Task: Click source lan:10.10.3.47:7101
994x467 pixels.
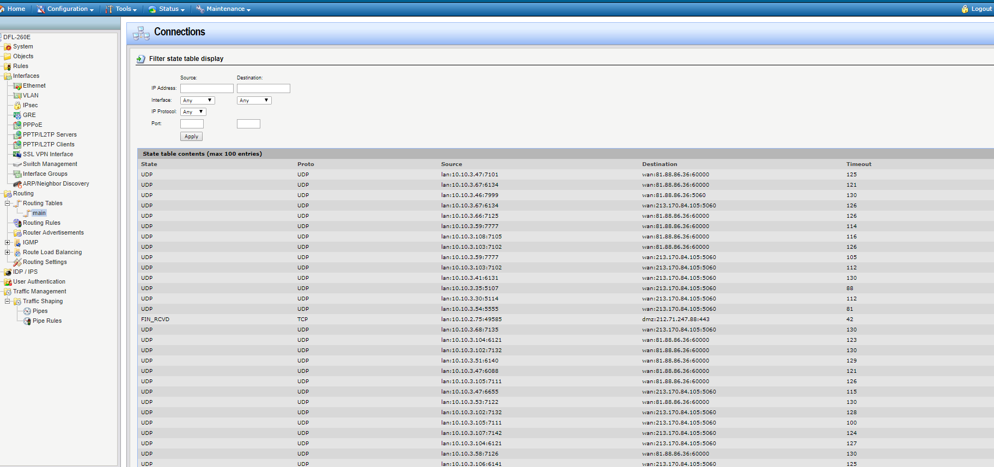Action: click(x=469, y=175)
